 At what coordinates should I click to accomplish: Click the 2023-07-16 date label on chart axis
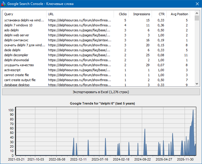pos(100,159)
